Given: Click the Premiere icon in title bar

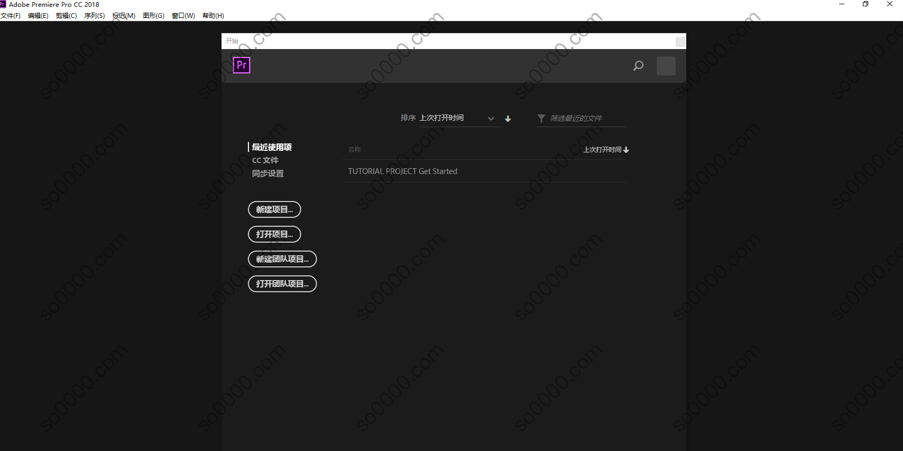Looking at the screenshot, I should [3, 4].
